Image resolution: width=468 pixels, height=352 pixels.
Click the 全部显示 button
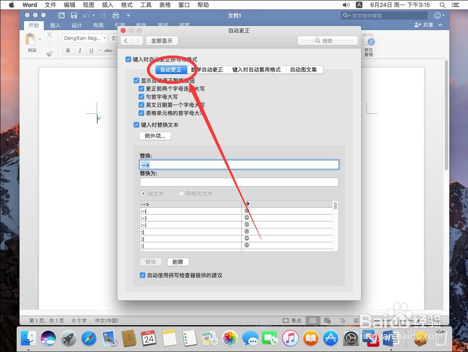[162, 41]
